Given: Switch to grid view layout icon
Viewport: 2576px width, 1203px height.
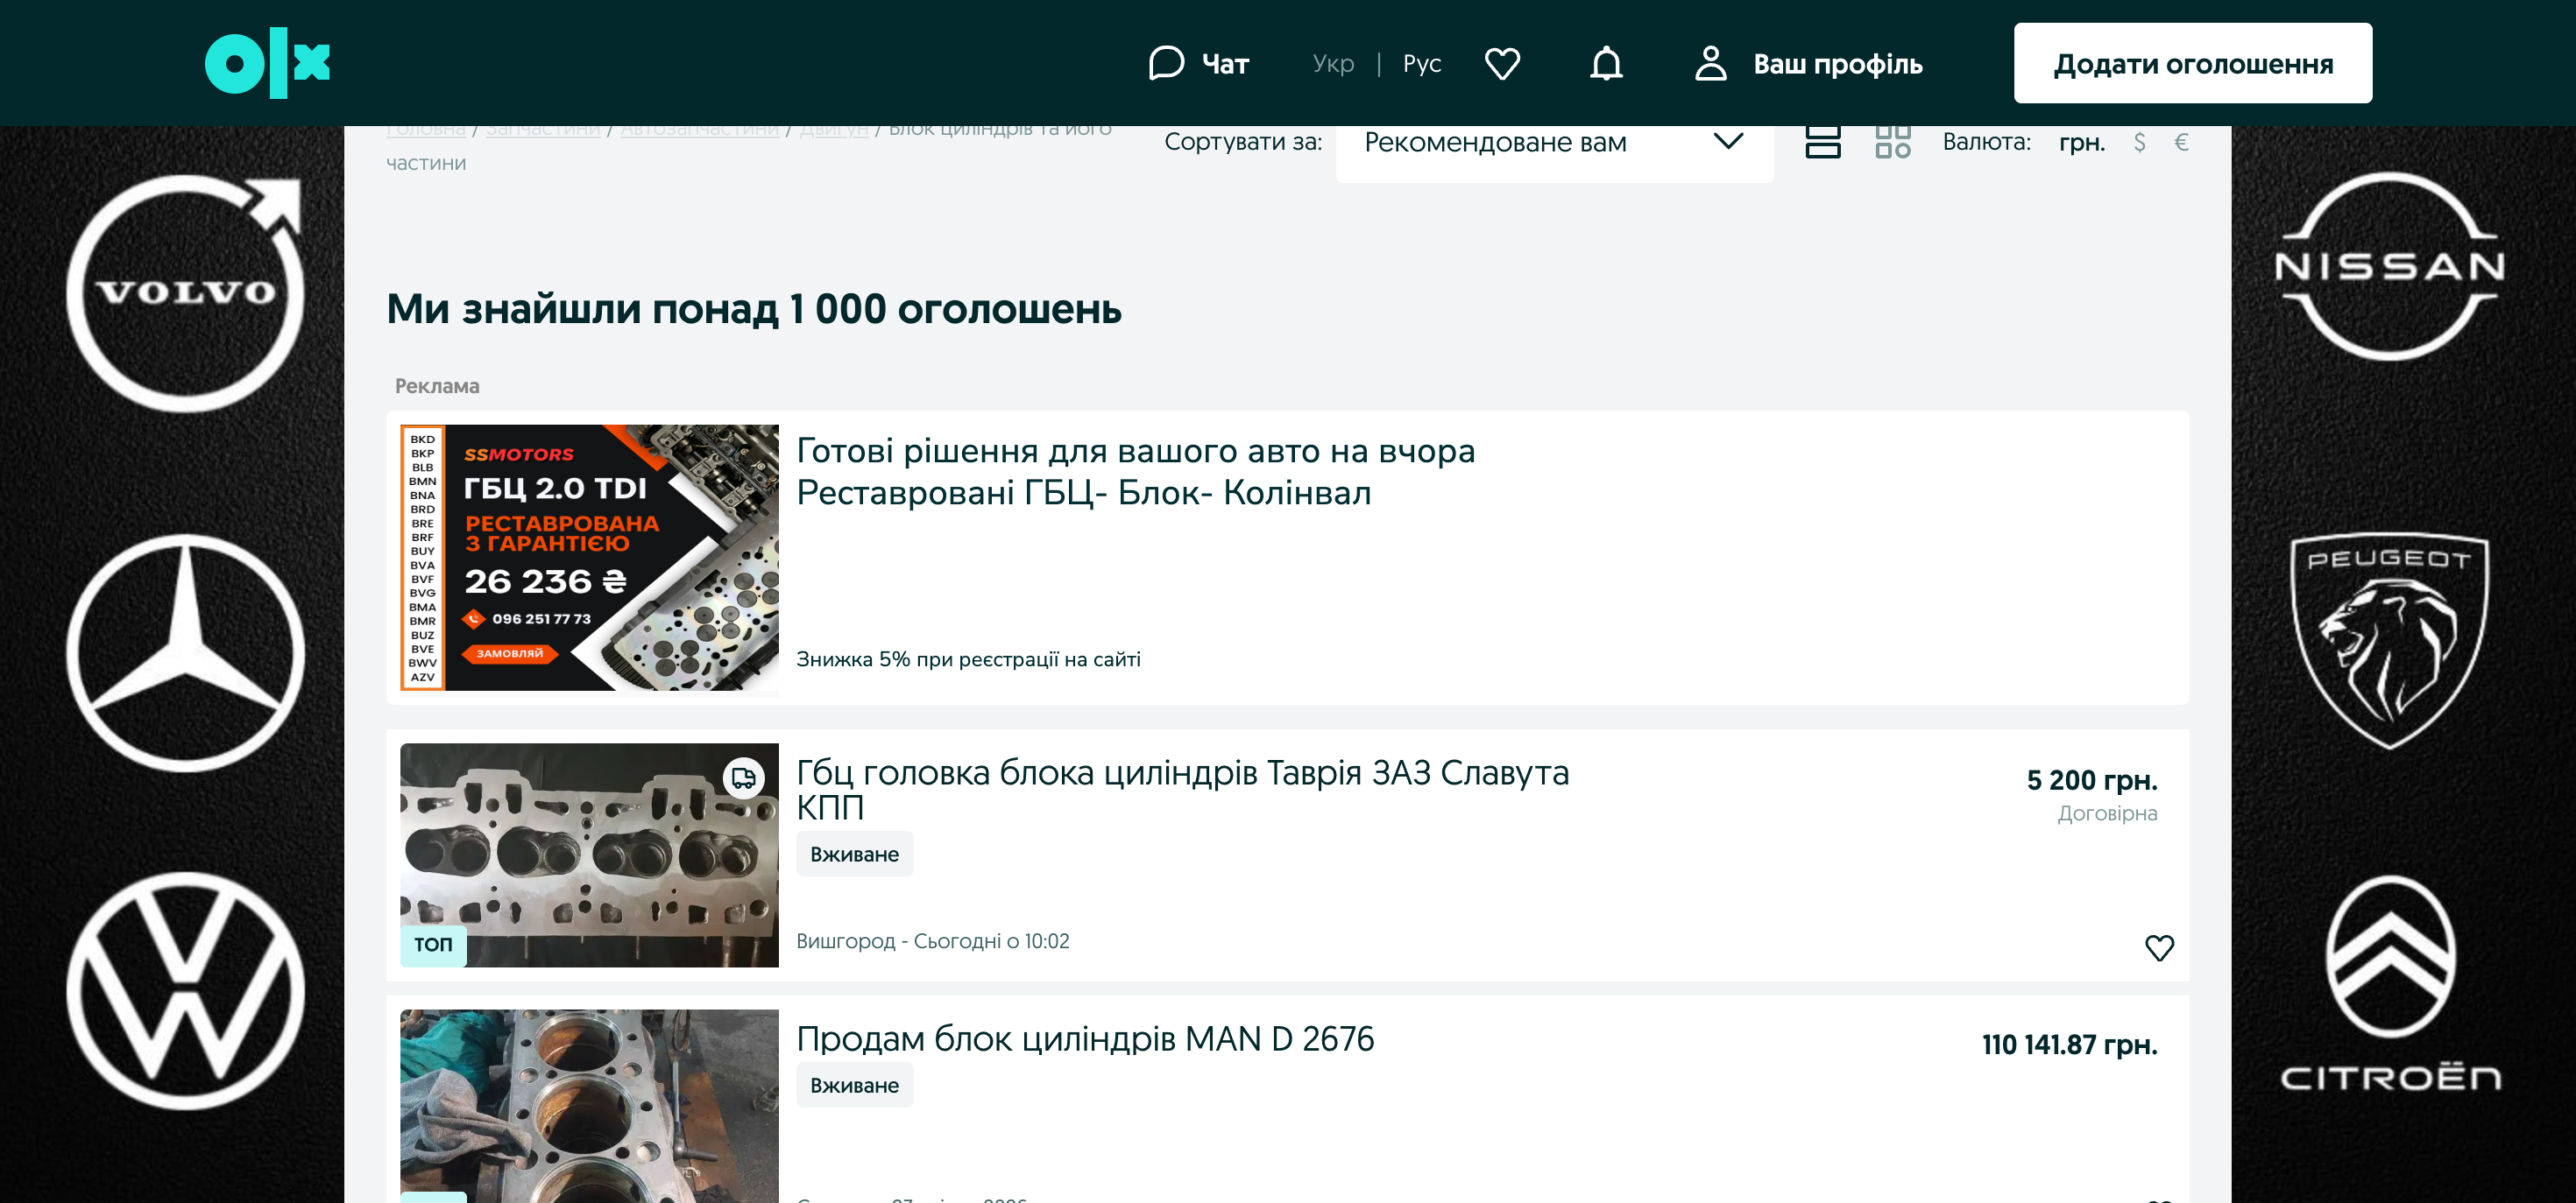Looking at the screenshot, I should (x=1893, y=141).
